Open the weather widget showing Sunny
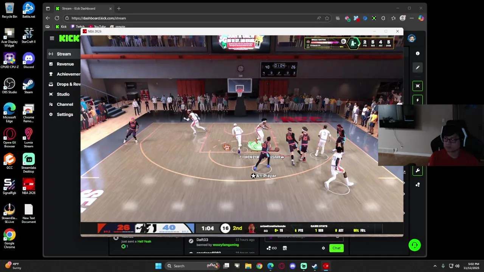484x272 pixels. pos(13,266)
